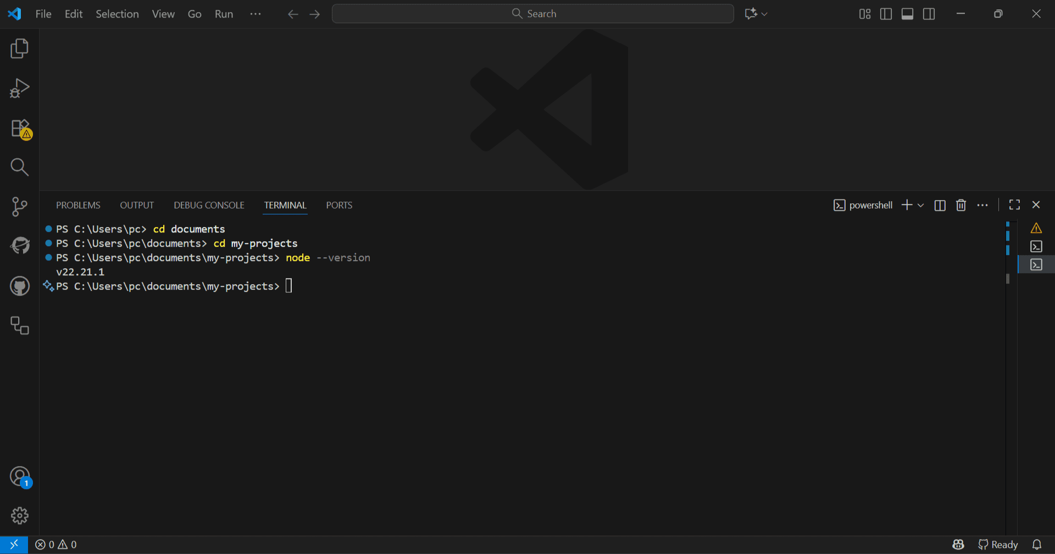Open the Remote Explorer view
The width and height of the screenshot is (1055, 554).
[x=20, y=325]
